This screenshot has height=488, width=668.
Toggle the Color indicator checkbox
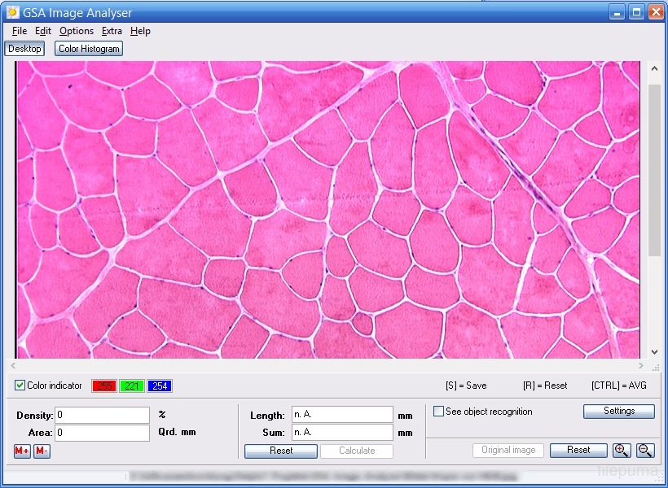coord(20,386)
